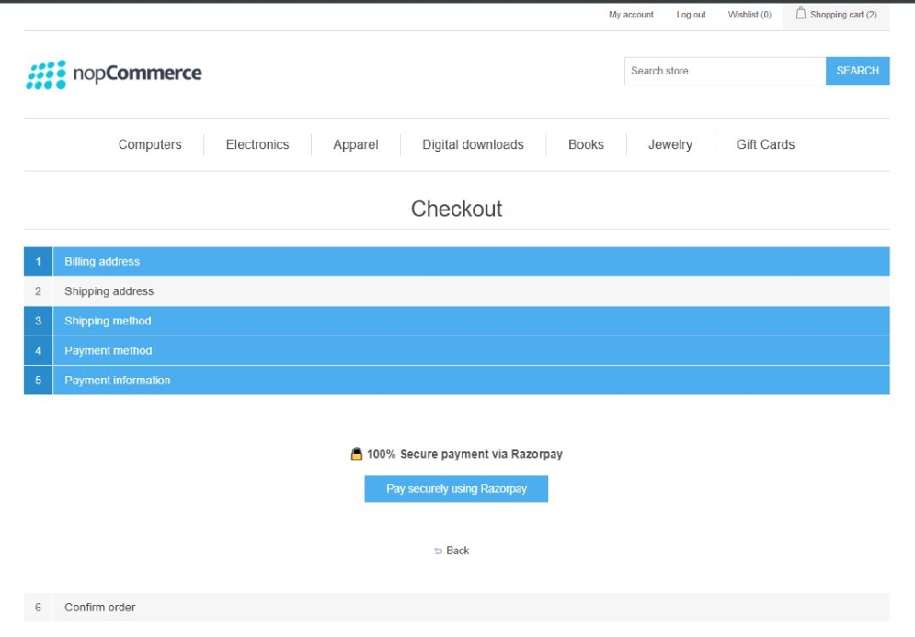This screenshot has height=637, width=915.
Task: Click the Checkout page heading
Action: click(x=457, y=209)
